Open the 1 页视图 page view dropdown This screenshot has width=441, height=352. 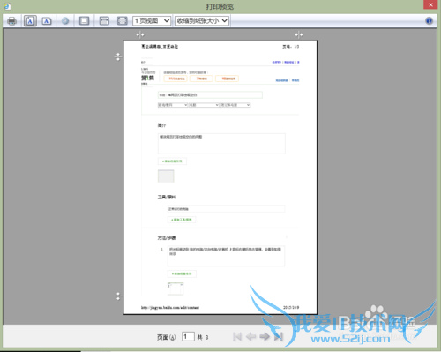(152, 21)
